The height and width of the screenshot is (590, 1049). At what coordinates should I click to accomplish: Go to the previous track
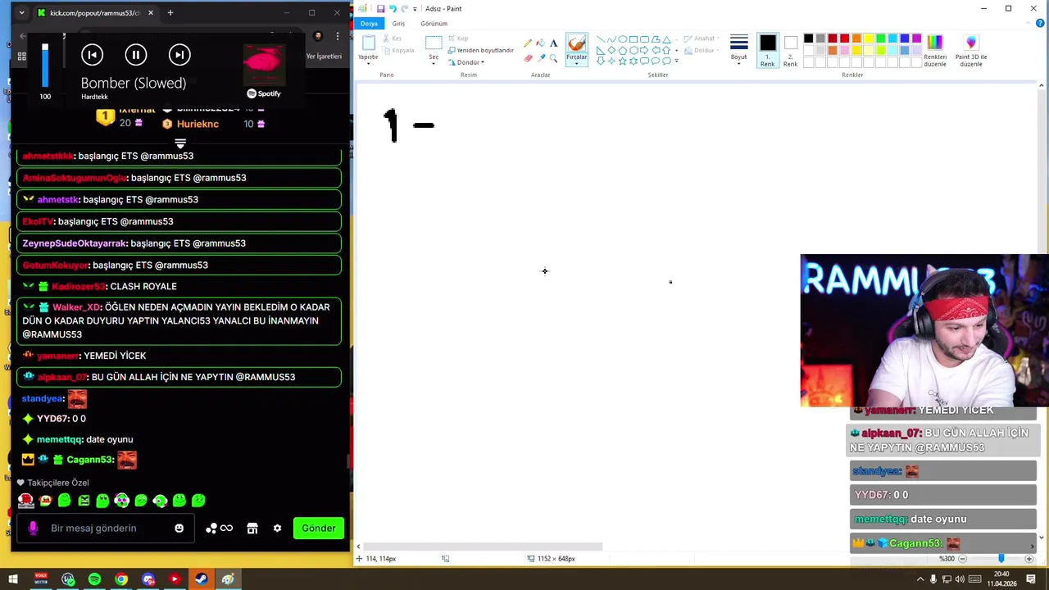click(92, 55)
